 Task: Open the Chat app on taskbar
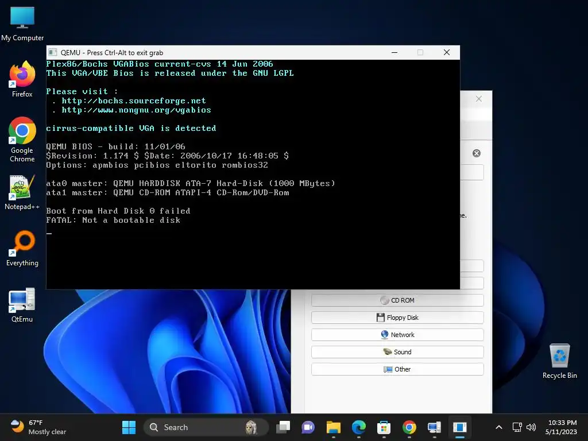pos(308,427)
